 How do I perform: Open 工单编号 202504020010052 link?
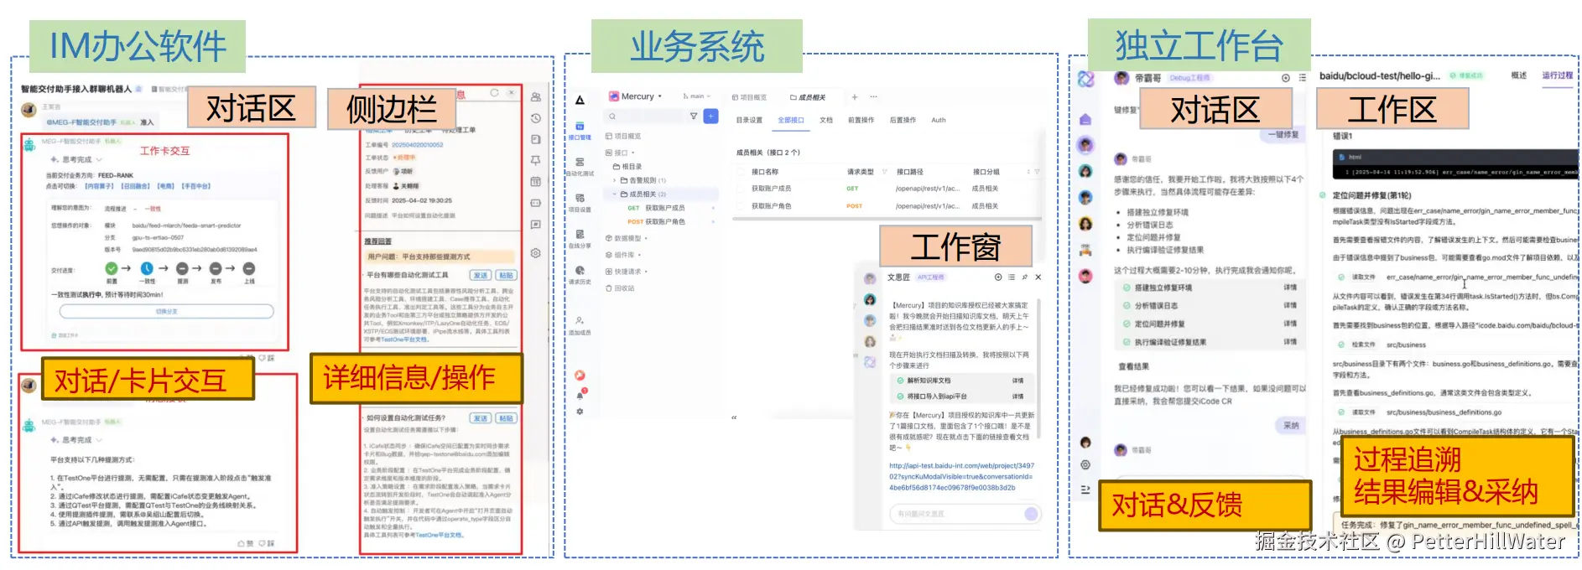(x=417, y=145)
